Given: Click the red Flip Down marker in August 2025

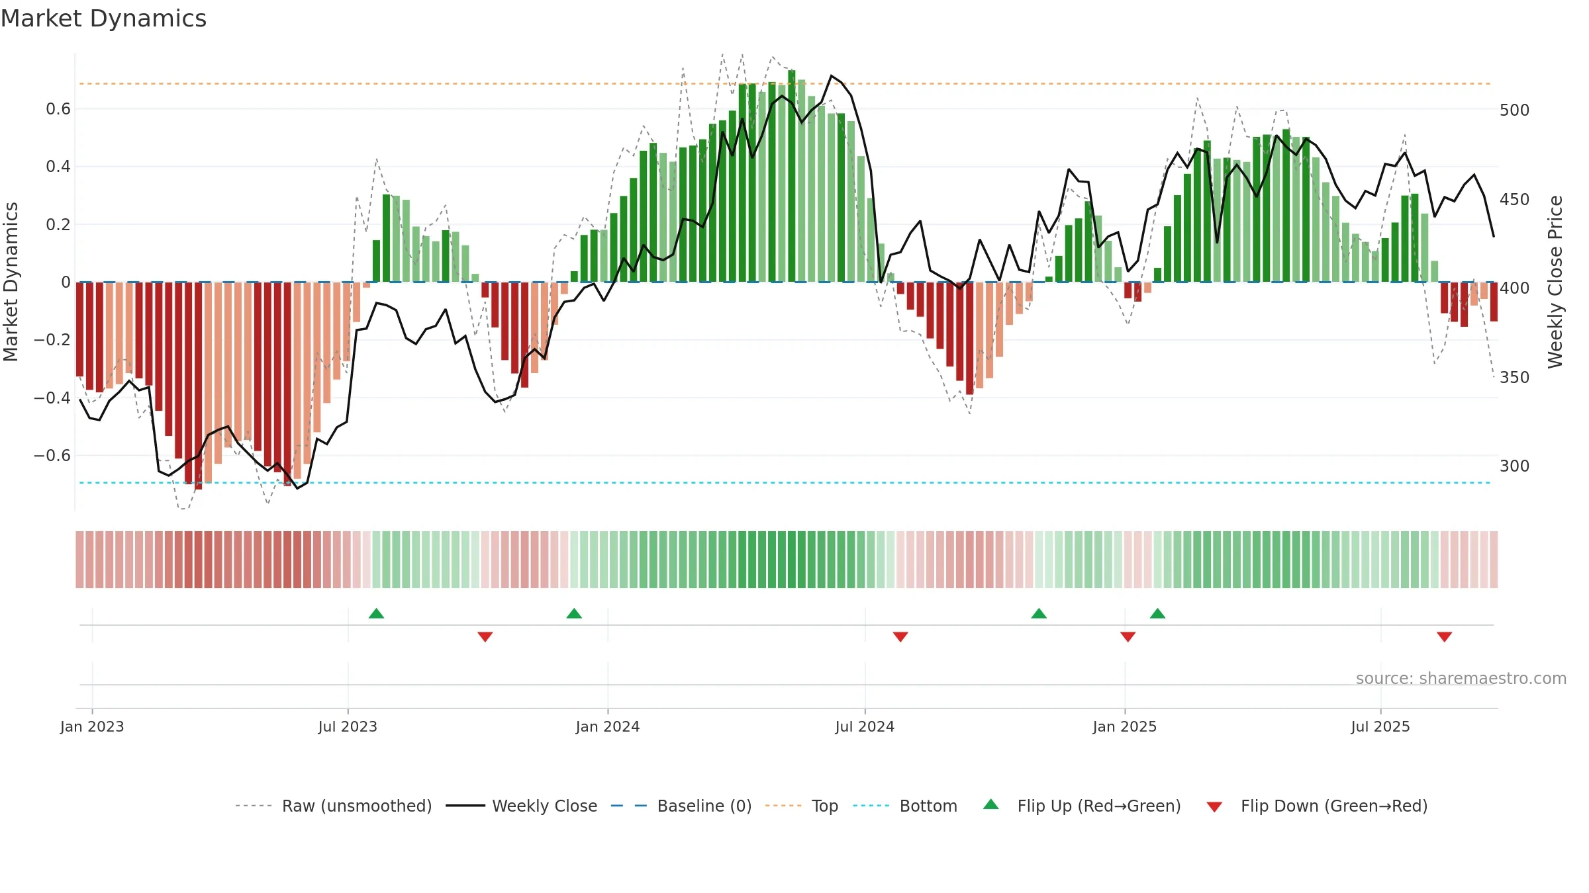Looking at the screenshot, I should [x=1445, y=637].
